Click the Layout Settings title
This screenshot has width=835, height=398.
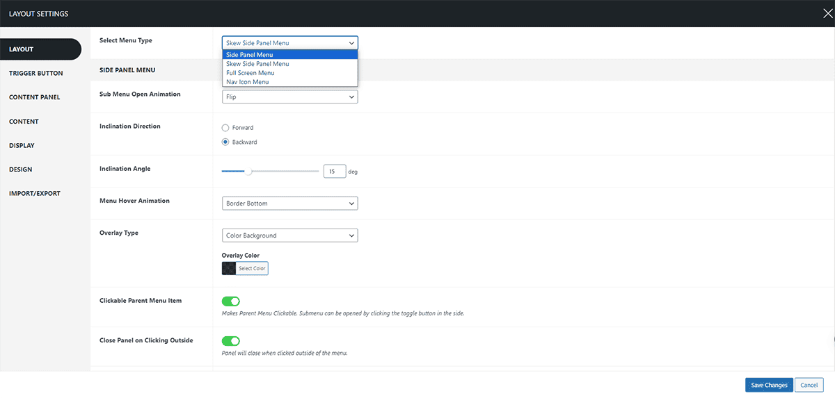tap(39, 13)
